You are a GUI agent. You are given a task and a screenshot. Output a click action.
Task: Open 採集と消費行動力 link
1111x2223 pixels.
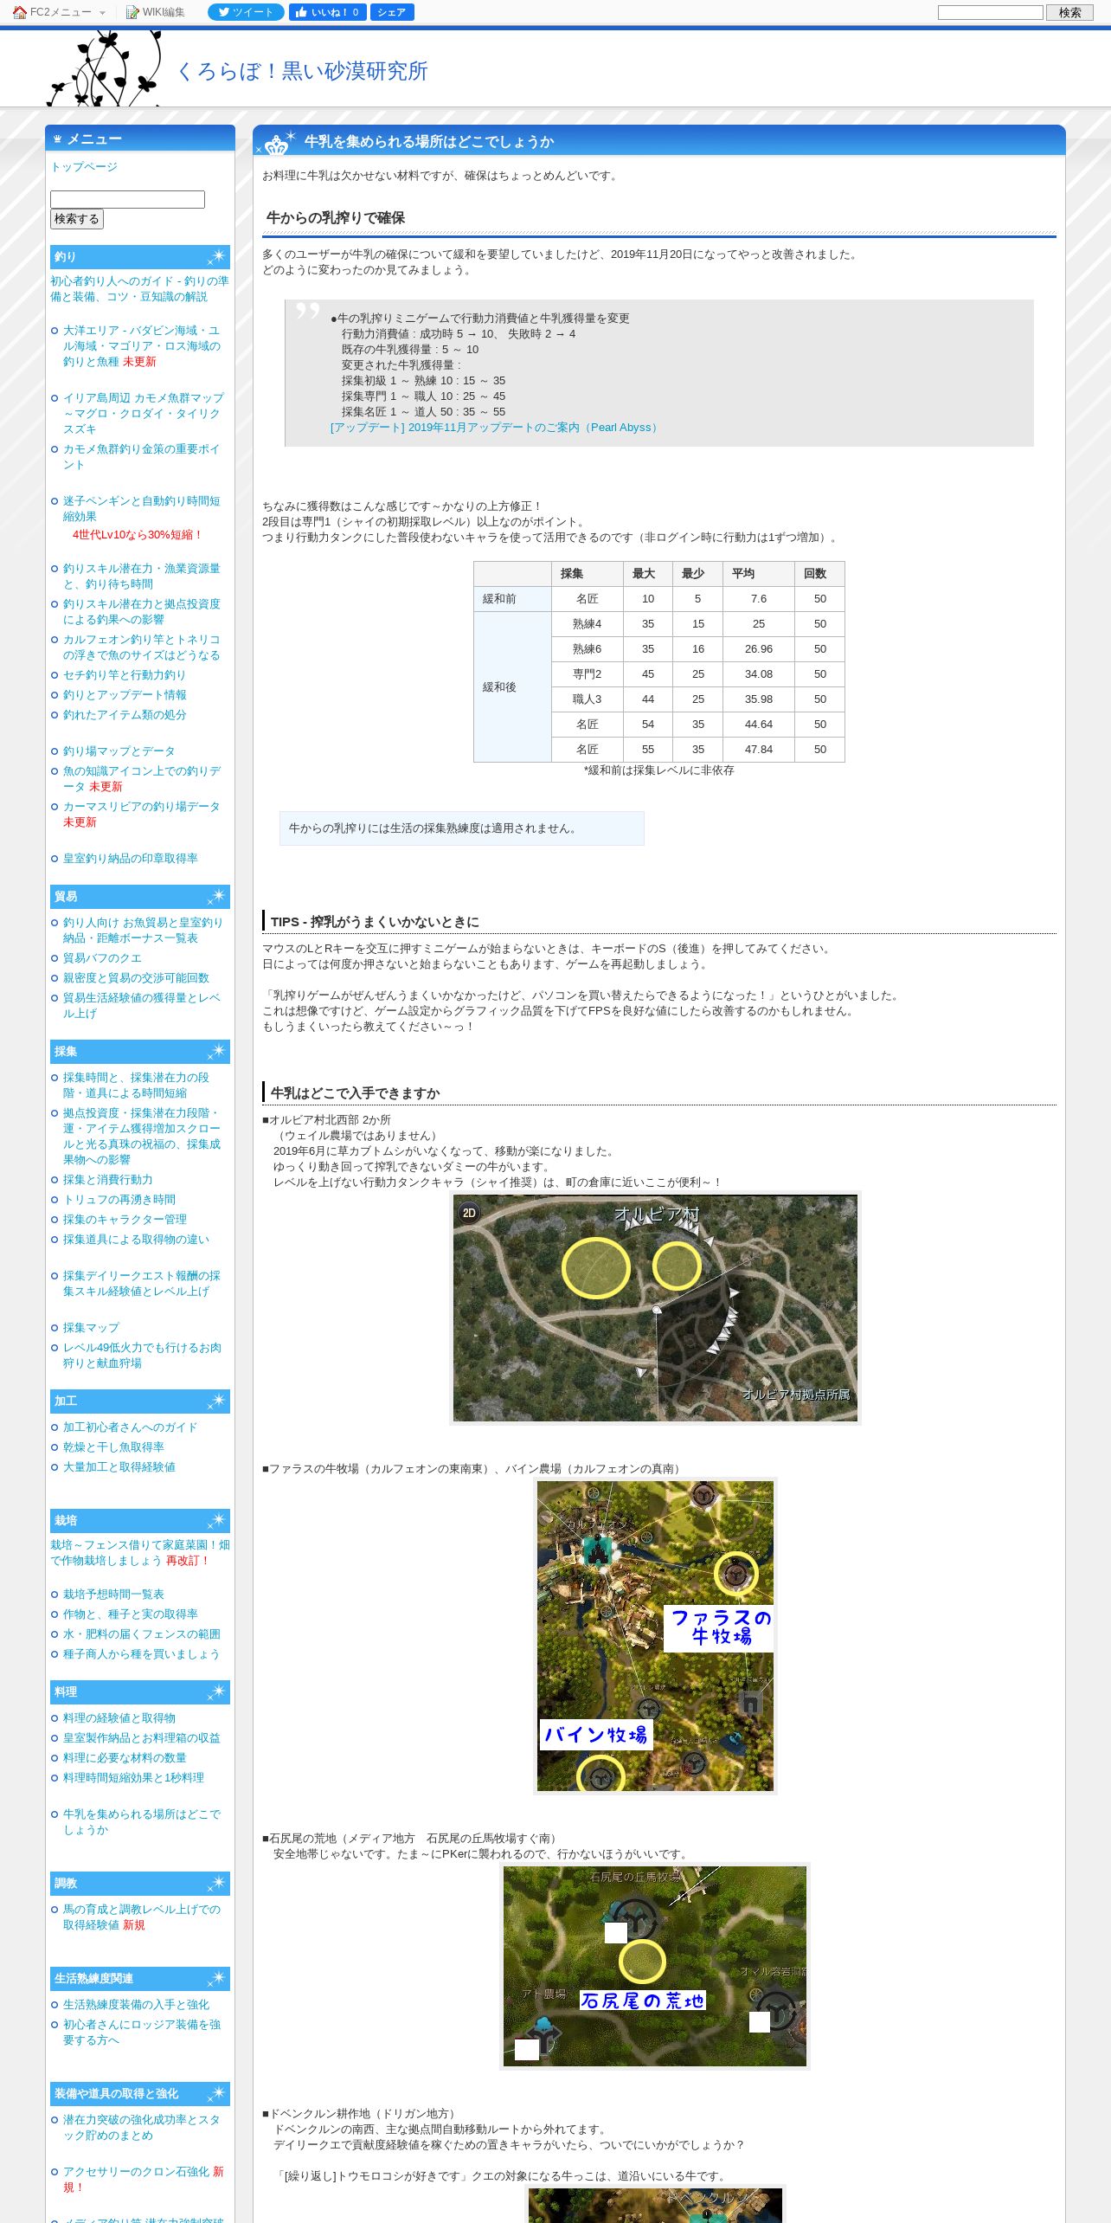107,1179
